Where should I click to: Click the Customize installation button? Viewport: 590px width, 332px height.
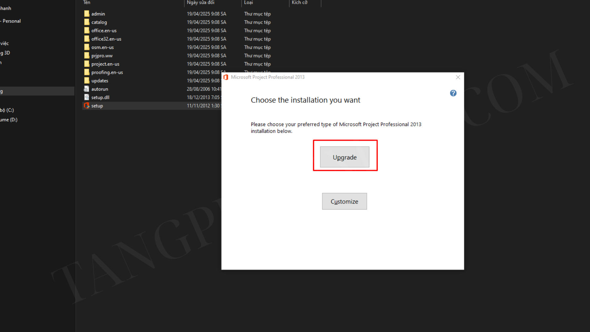click(x=344, y=201)
